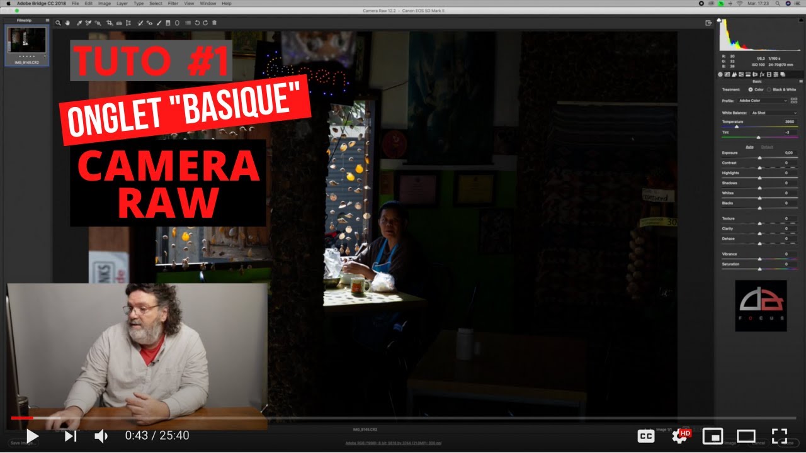Select the Straighten tool

coord(119,23)
